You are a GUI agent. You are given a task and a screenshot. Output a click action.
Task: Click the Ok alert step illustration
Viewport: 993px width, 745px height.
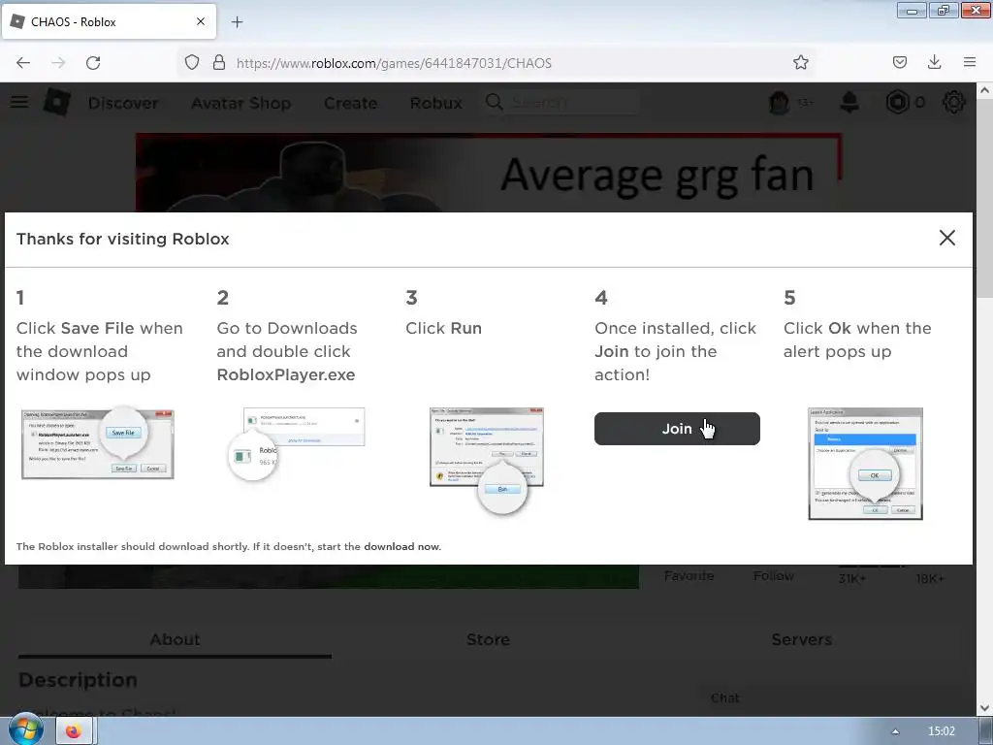(865, 464)
